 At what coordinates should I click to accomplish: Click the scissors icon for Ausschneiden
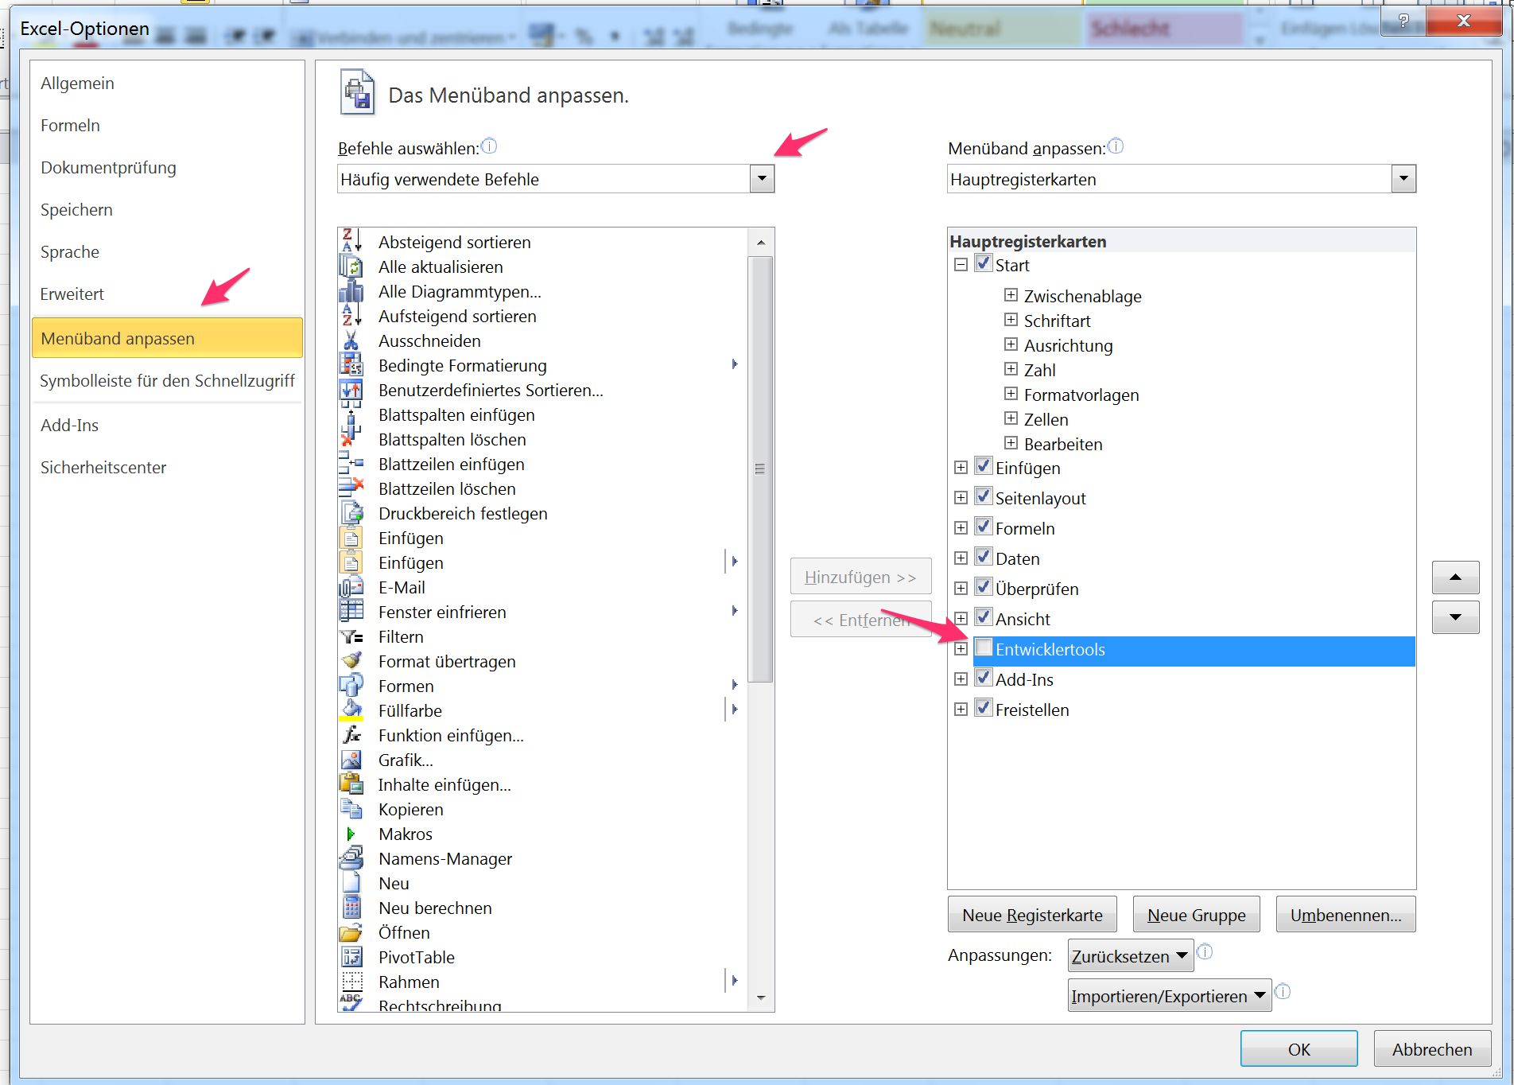point(351,341)
